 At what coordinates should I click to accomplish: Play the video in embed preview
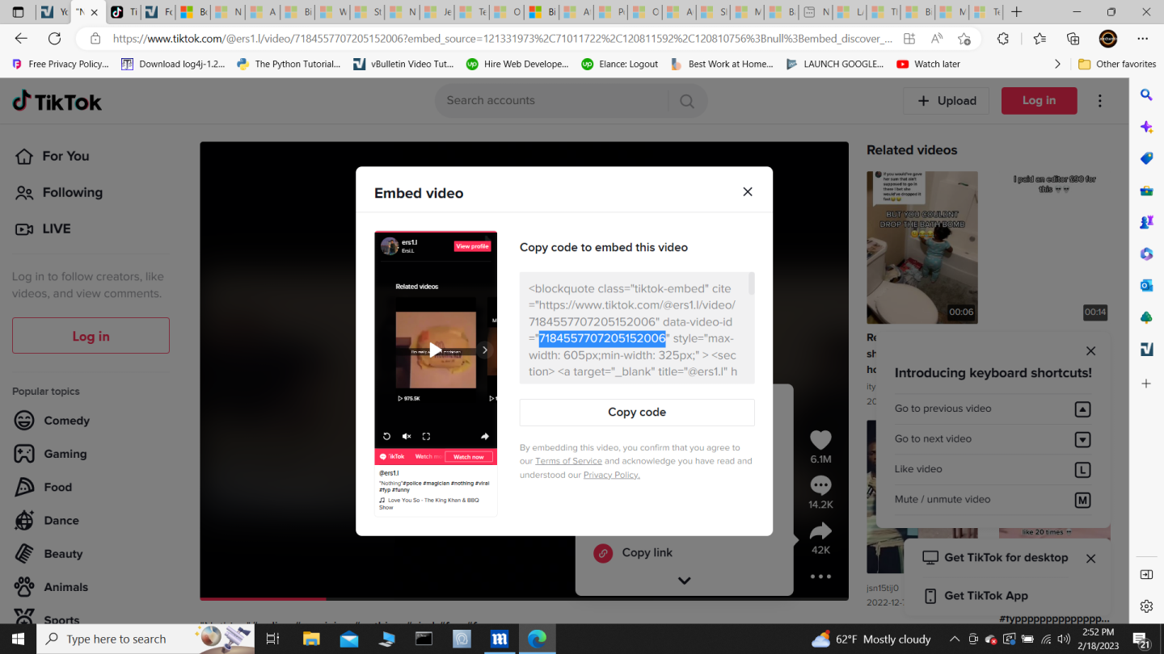click(x=435, y=350)
